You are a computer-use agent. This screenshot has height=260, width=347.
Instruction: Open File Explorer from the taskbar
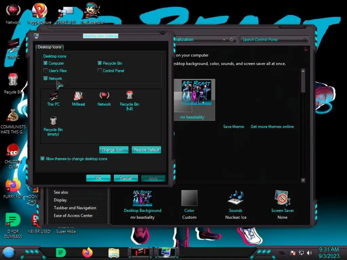point(114,253)
